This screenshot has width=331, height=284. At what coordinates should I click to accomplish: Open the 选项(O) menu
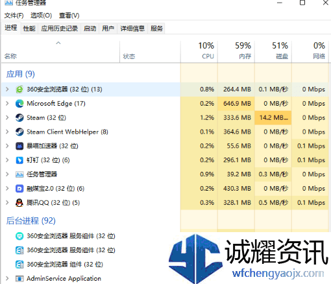[x=41, y=16]
